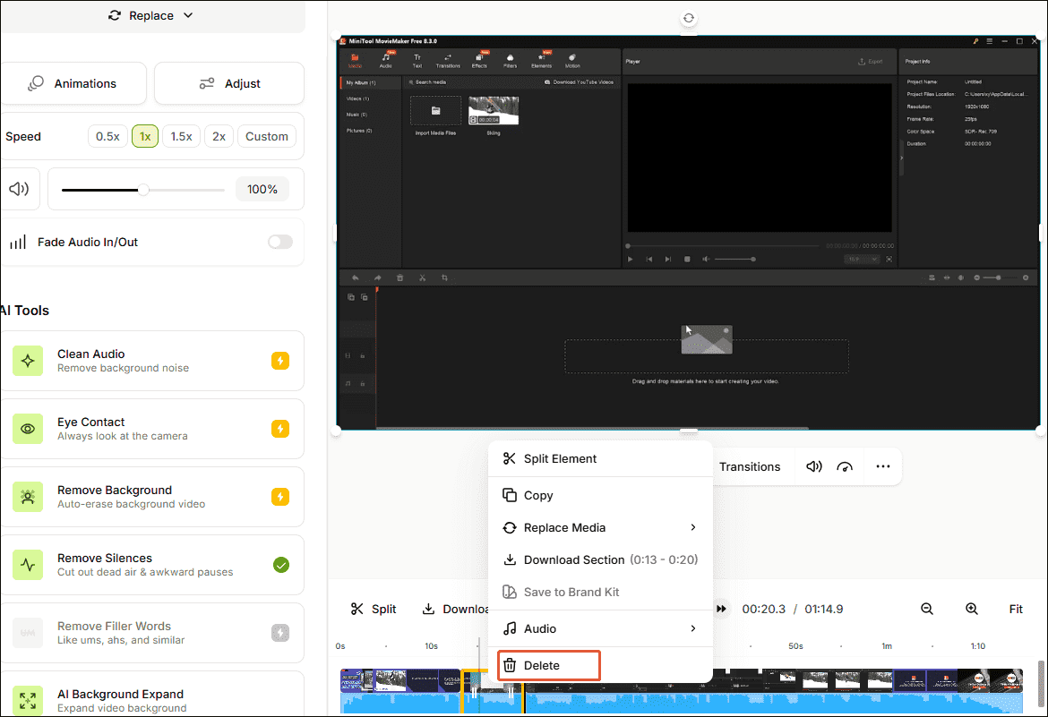Click the Remove Filler Words row
This screenshot has width=1048, height=717.
151,633
